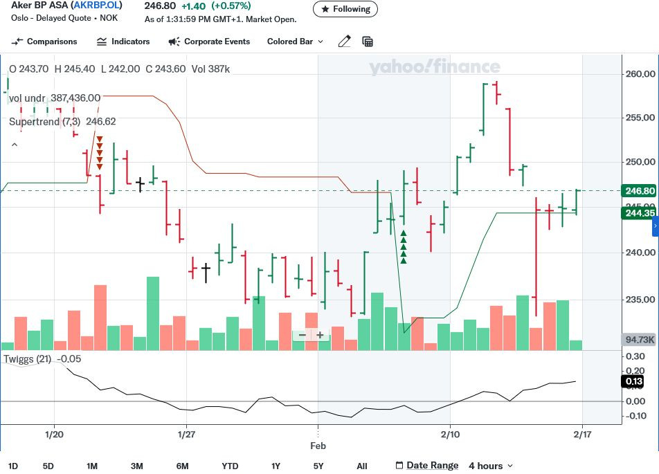The width and height of the screenshot is (659, 474).
Task: Open the Comparisons tool
Action: [x=44, y=42]
